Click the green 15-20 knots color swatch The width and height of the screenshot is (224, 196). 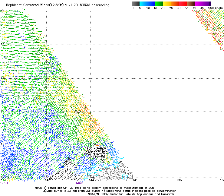point(159,4)
